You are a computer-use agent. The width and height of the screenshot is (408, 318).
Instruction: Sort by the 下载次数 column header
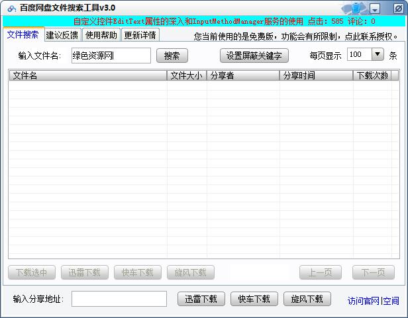coord(372,75)
